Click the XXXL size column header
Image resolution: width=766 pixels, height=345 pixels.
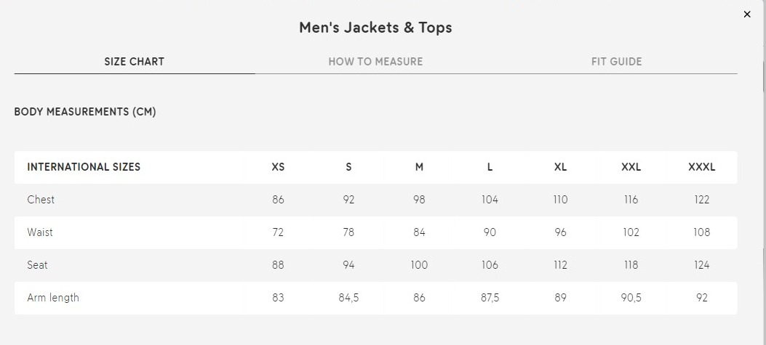(x=701, y=167)
